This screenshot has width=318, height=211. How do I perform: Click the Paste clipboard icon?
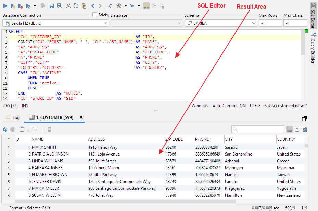click(84, 6)
